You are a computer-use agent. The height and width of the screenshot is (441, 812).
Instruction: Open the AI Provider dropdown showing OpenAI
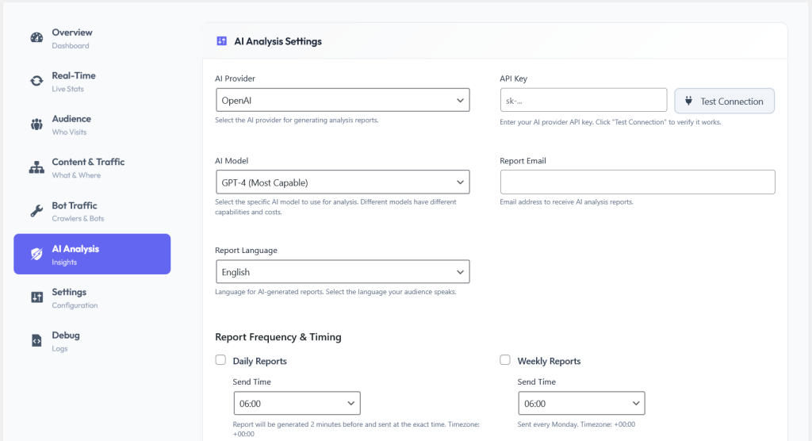[343, 100]
